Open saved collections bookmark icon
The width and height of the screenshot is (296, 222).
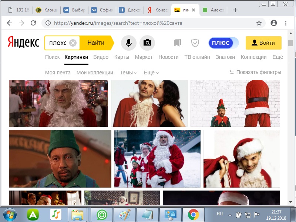[177, 43]
